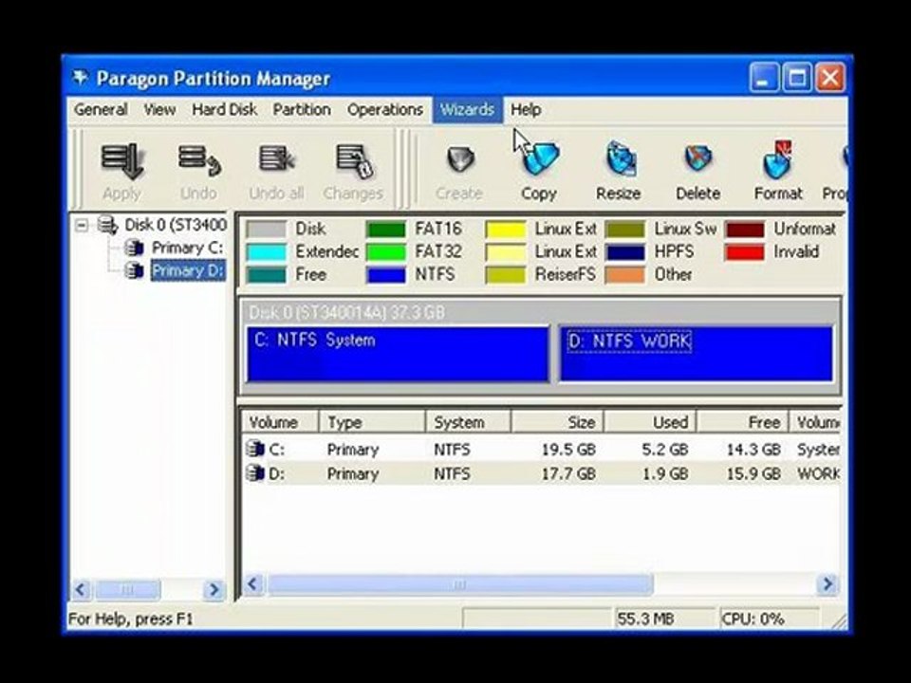This screenshot has width=911, height=683.
Task: Click the tree panel scrollbar left arrow
Action: tap(81, 590)
